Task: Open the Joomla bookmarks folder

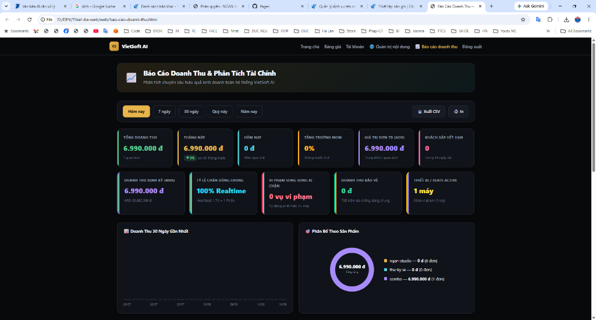Action: click(414, 31)
